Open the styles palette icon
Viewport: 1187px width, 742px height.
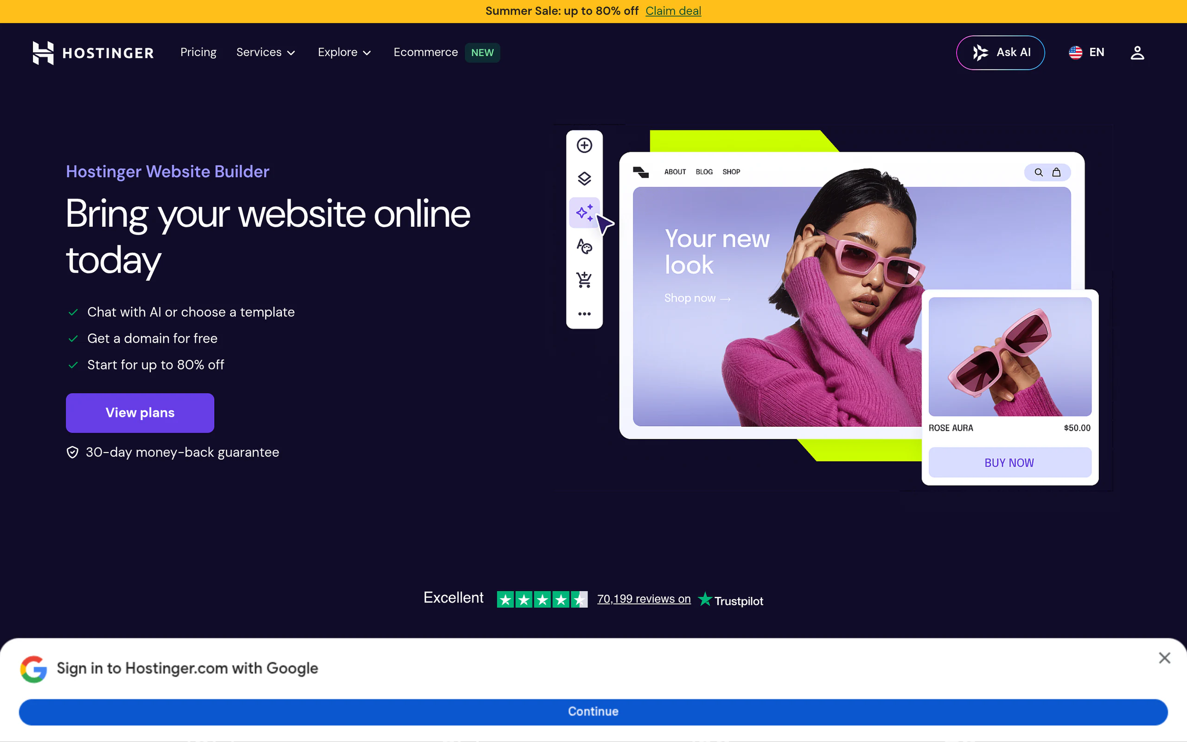click(584, 246)
